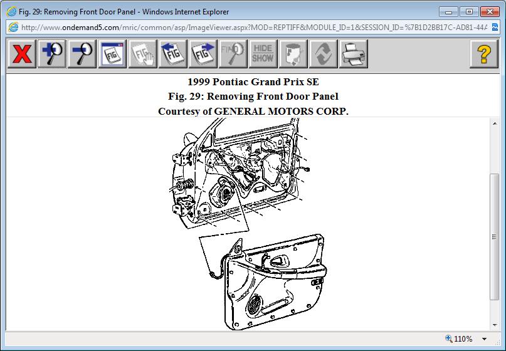Zoom in with the plus magnifier tool
This screenshot has height=351, width=506.
click(53, 54)
